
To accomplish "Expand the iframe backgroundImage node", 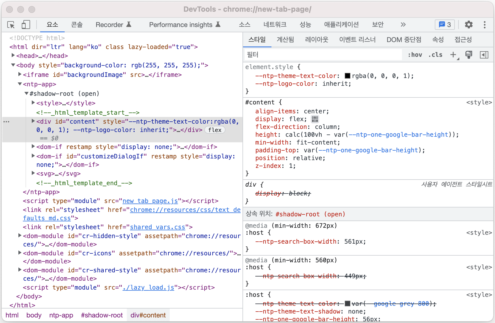I will tap(20, 74).
